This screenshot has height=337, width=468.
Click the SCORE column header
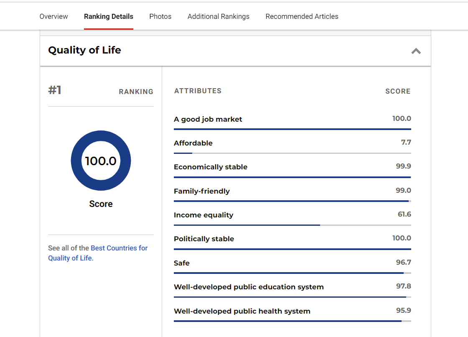pos(398,91)
